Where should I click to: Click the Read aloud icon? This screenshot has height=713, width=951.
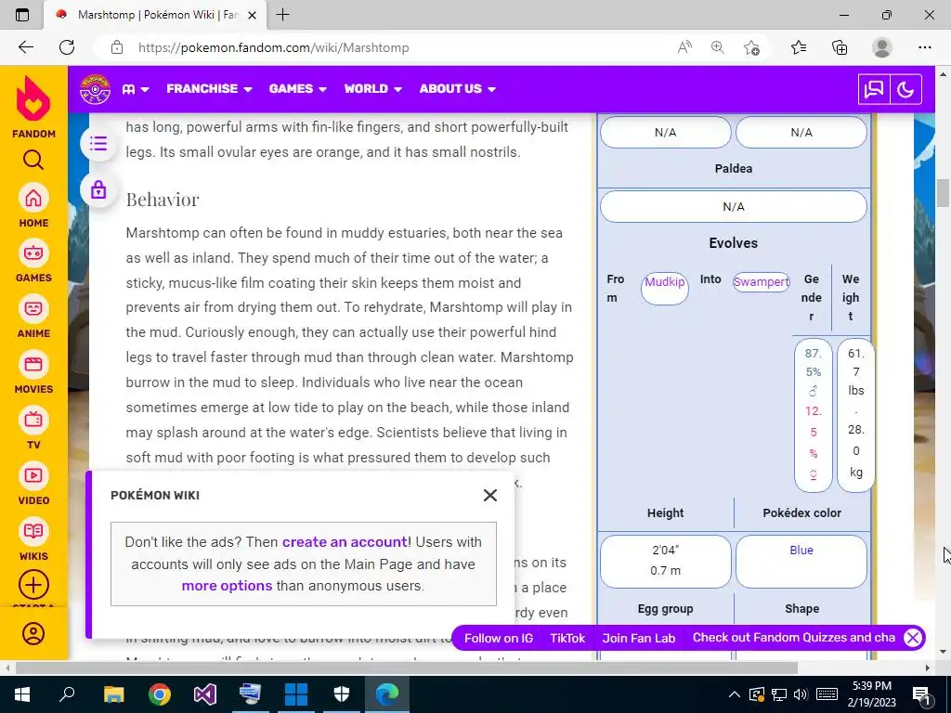tap(684, 47)
